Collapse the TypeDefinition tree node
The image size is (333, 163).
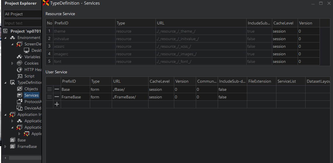(x=6, y=83)
